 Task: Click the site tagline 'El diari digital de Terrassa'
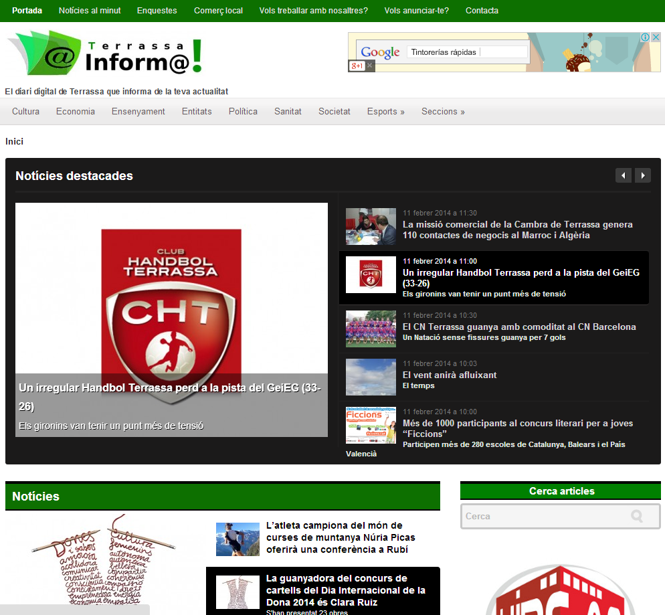[116, 92]
